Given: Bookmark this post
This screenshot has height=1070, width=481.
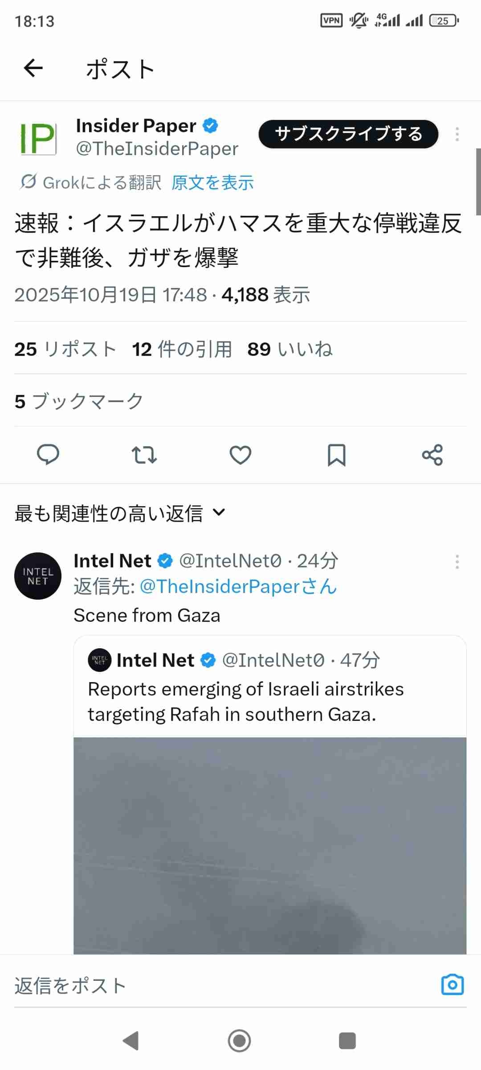Looking at the screenshot, I should click(336, 455).
